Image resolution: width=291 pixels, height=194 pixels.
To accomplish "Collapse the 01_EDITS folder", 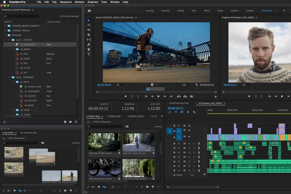I will click(14, 82).
